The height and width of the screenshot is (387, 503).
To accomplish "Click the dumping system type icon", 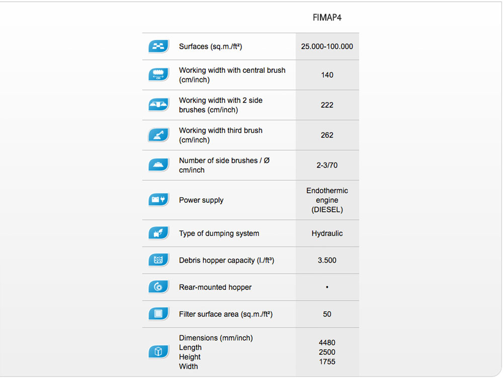I will point(158,233).
